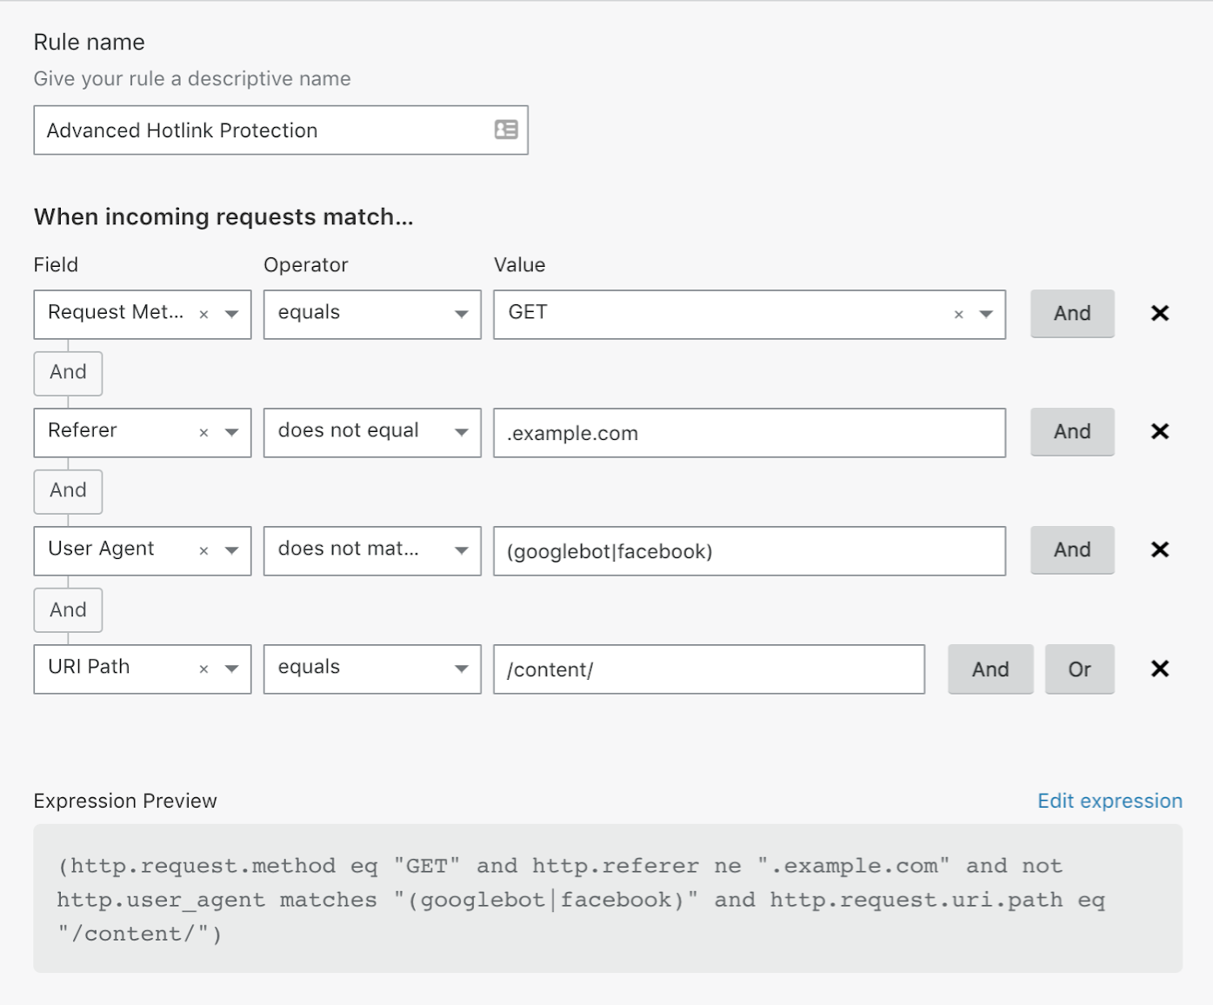This screenshot has height=1005, width=1213.
Task: Remove the Referer field selection via x icon
Action: (203, 432)
